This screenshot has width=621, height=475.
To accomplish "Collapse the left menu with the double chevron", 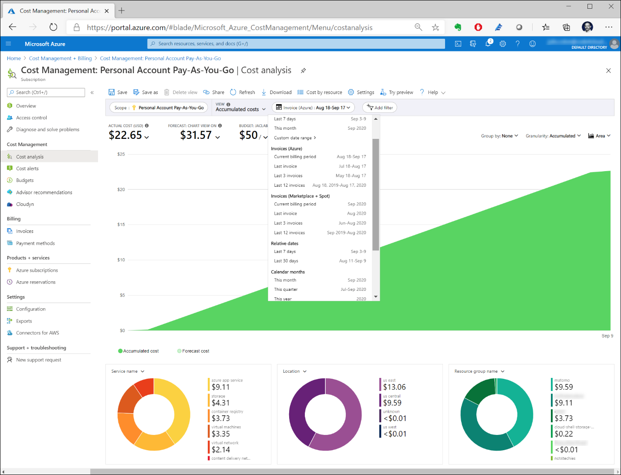I will [x=92, y=92].
